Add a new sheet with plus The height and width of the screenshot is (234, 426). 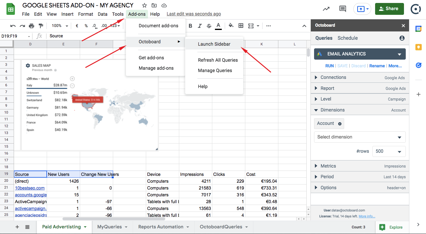pyautogui.click(x=17, y=227)
